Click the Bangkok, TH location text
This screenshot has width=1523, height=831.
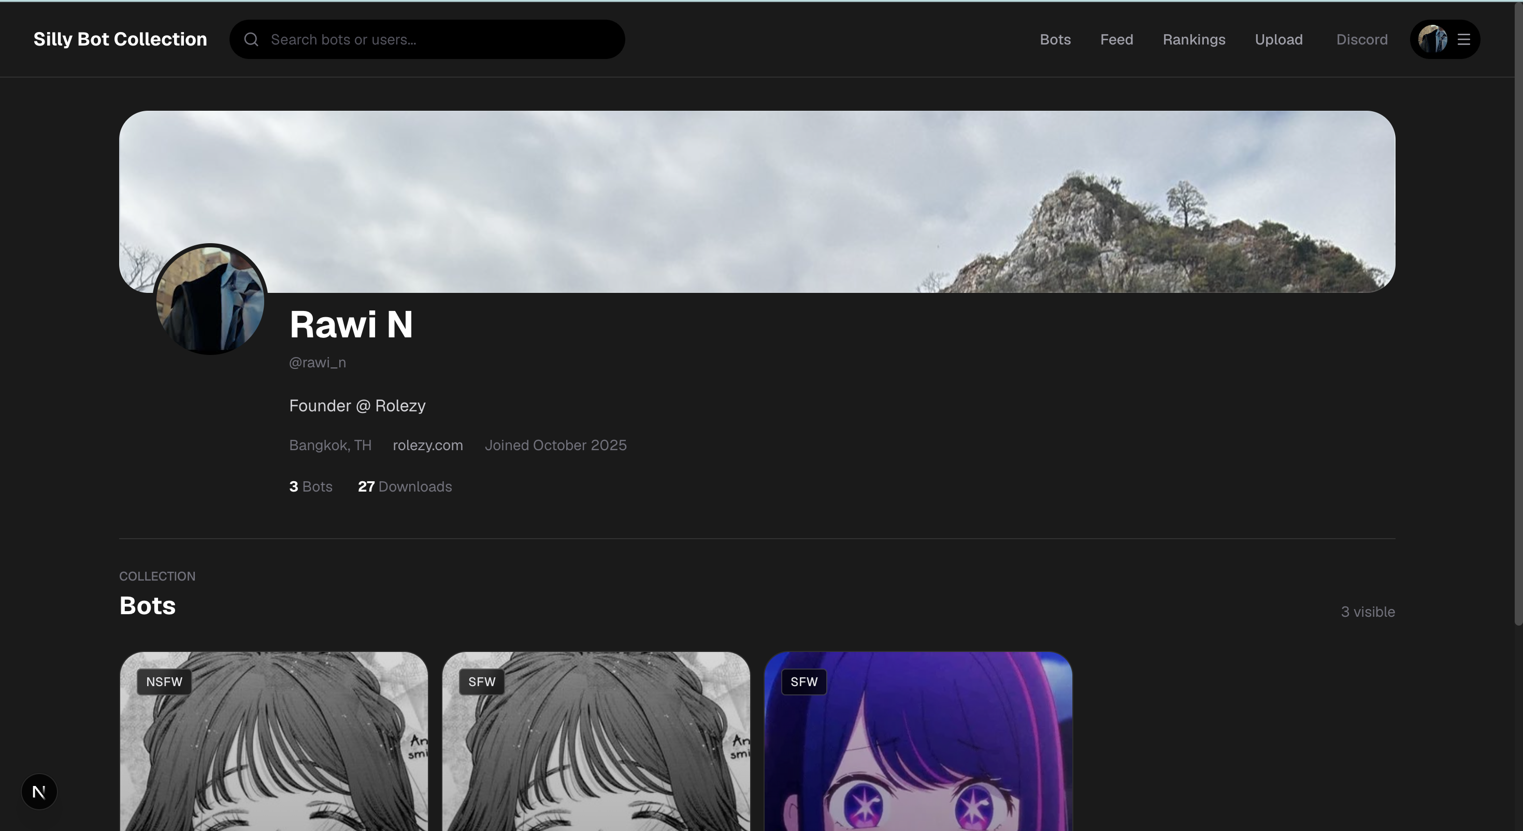(330, 446)
